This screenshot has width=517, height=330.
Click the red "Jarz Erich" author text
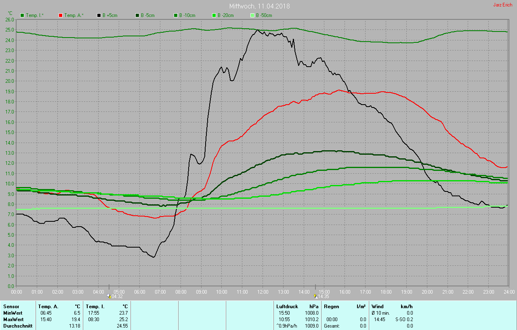[503, 5]
